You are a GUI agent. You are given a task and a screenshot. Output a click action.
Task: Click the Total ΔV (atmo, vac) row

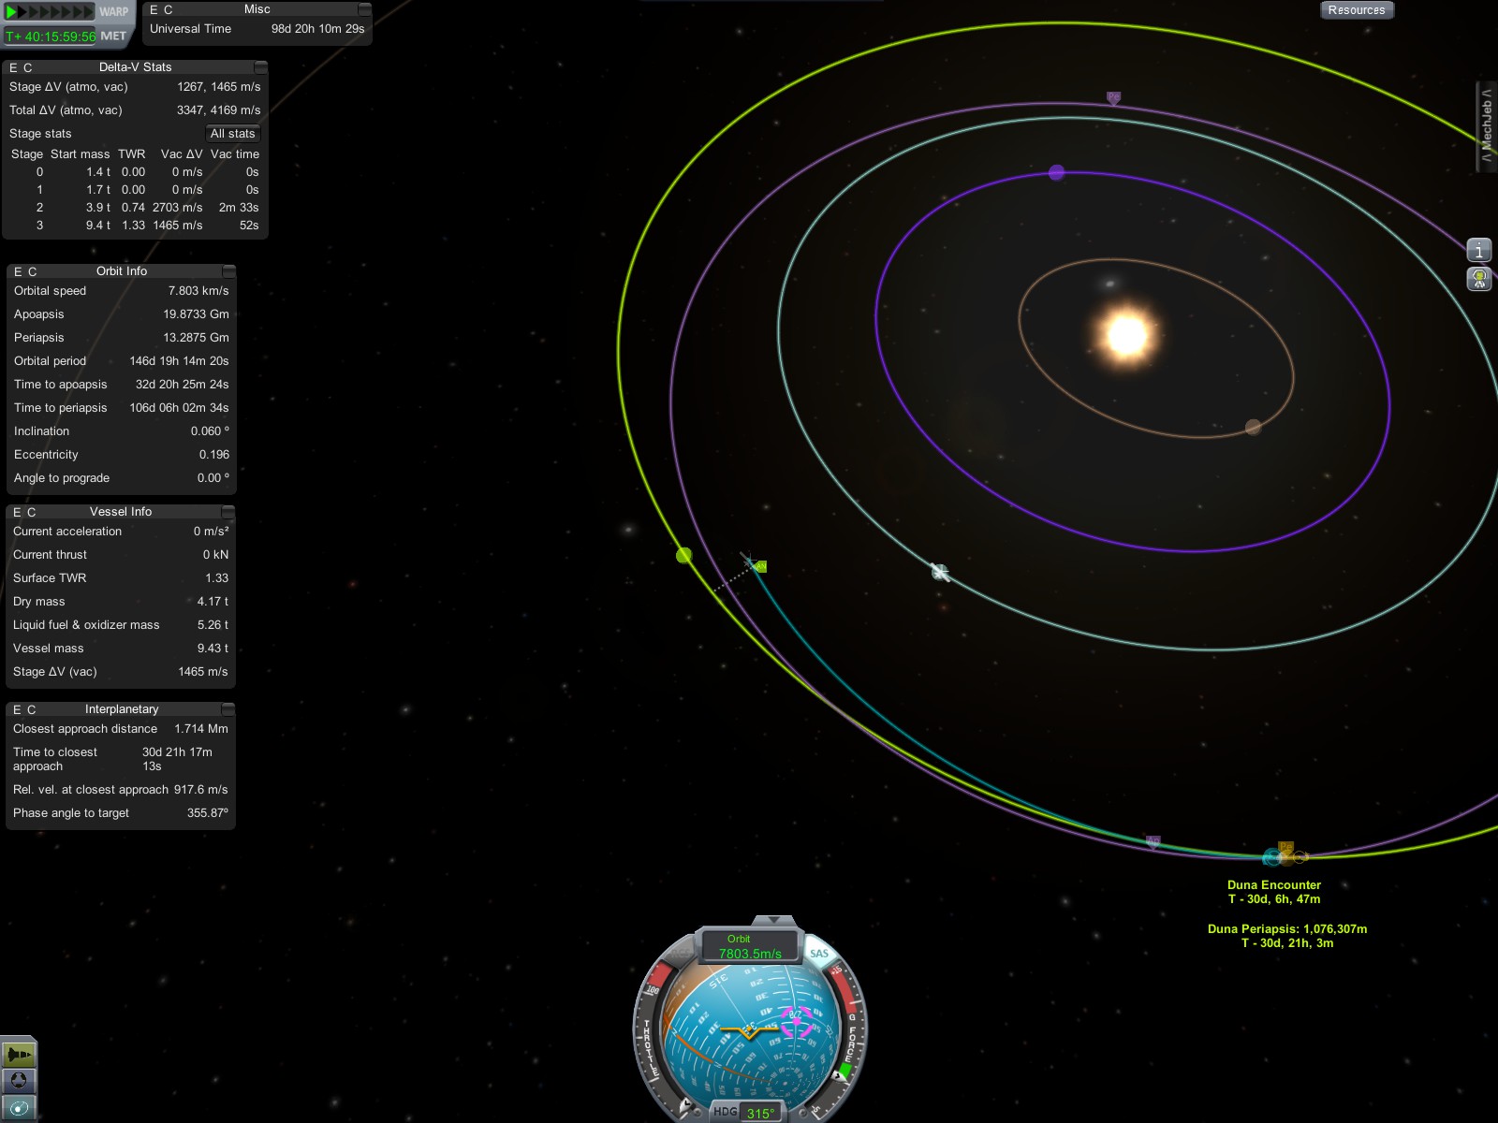(135, 110)
